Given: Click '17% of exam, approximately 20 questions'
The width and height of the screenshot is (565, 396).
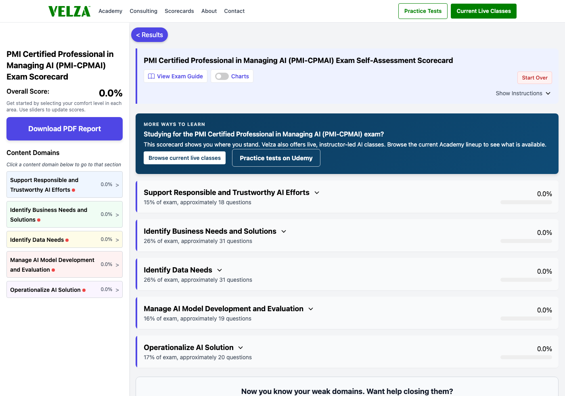Looking at the screenshot, I should 198,357.
